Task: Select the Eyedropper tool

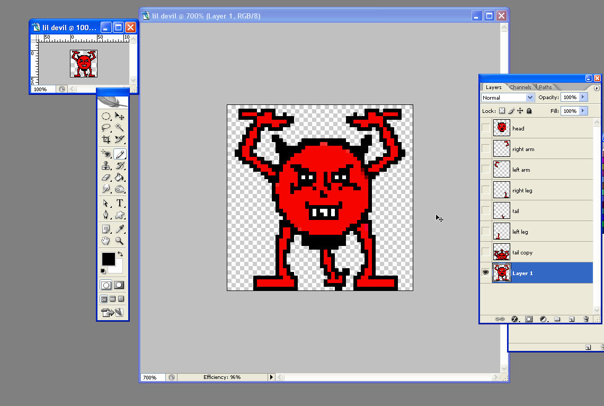Action: tap(120, 229)
